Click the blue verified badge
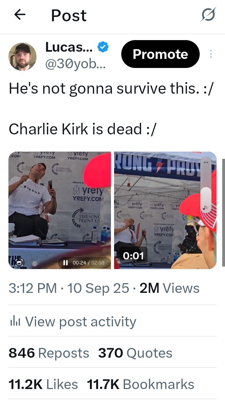225x405 pixels. click(x=103, y=47)
